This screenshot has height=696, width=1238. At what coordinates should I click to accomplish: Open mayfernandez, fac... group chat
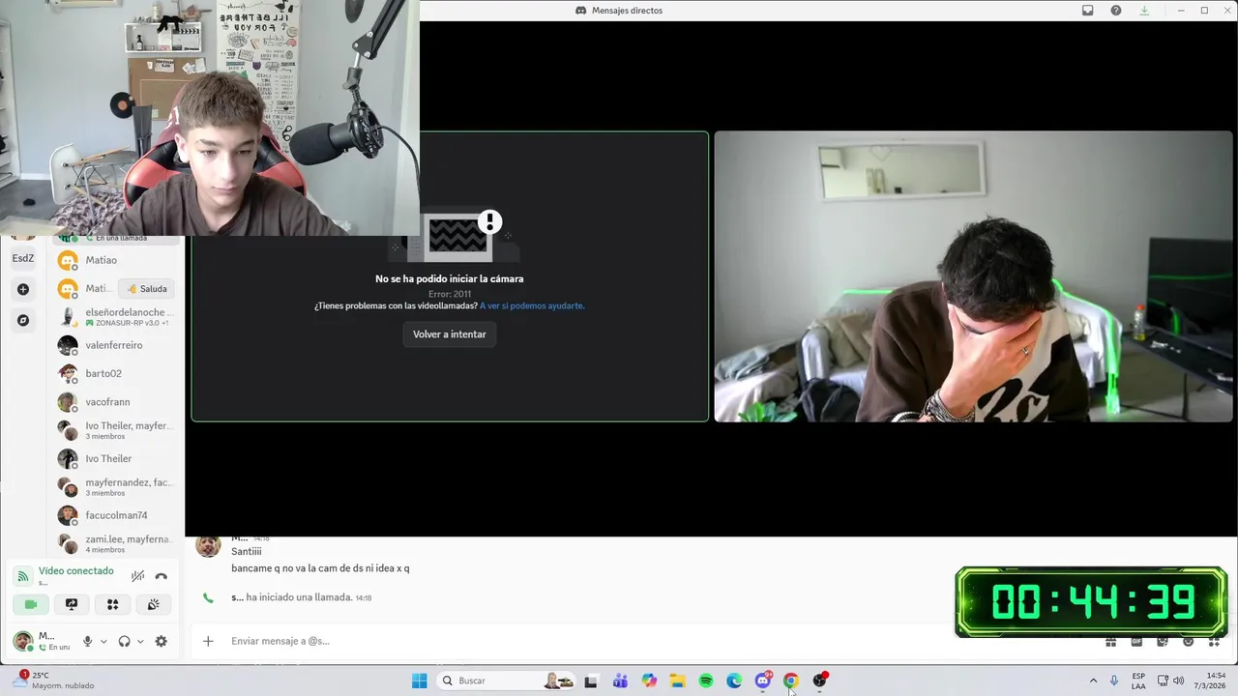tap(116, 487)
